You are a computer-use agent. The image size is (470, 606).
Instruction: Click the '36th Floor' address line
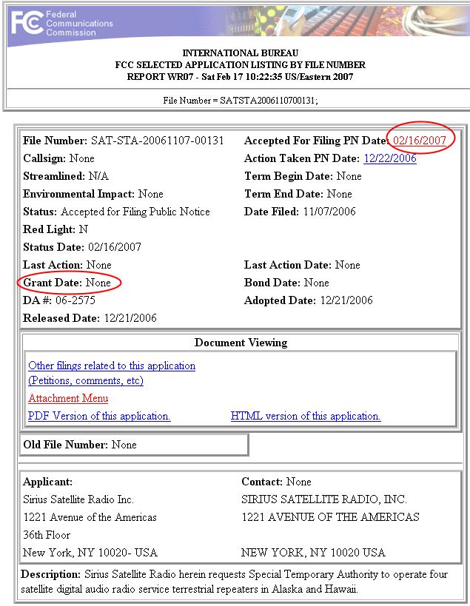(x=47, y=535)
